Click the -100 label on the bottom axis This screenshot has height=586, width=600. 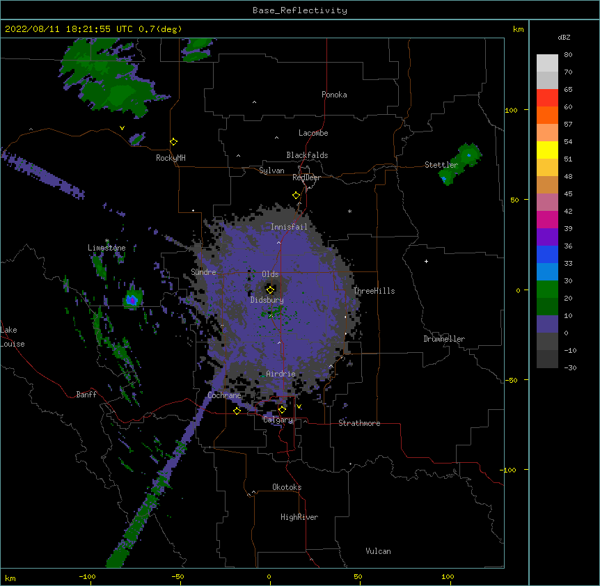(x=87, y=576)
